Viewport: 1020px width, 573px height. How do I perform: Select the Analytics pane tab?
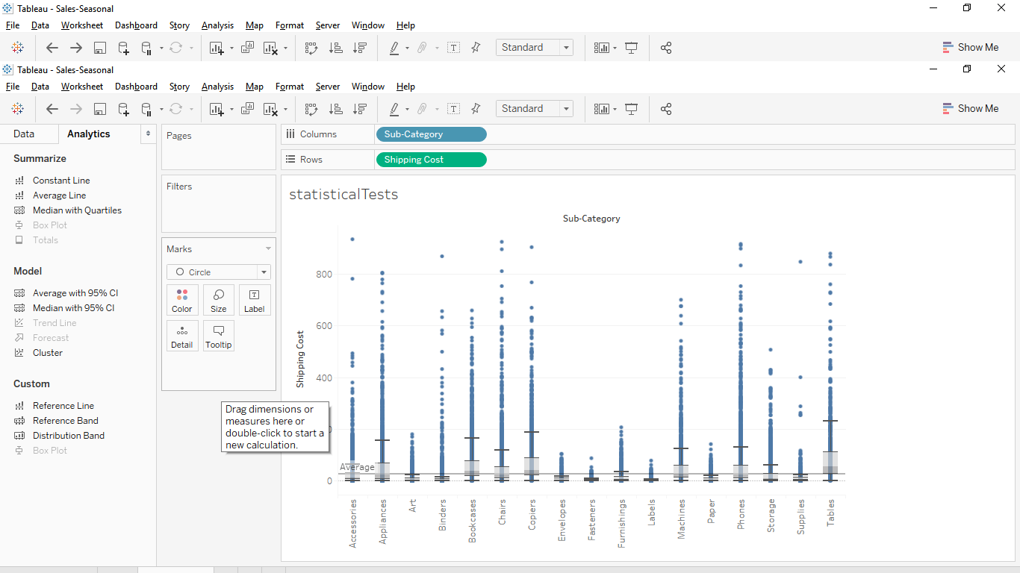click(x=88, y=134)
